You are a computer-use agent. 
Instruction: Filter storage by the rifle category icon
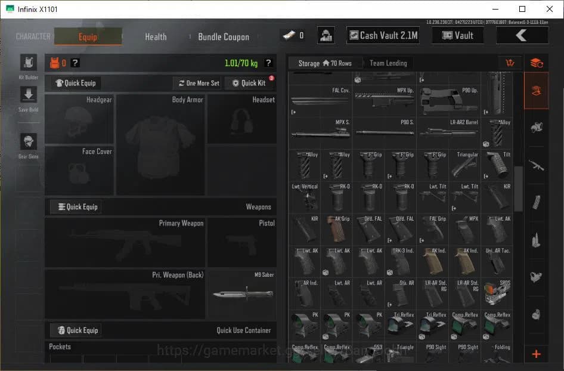point(536,165)
